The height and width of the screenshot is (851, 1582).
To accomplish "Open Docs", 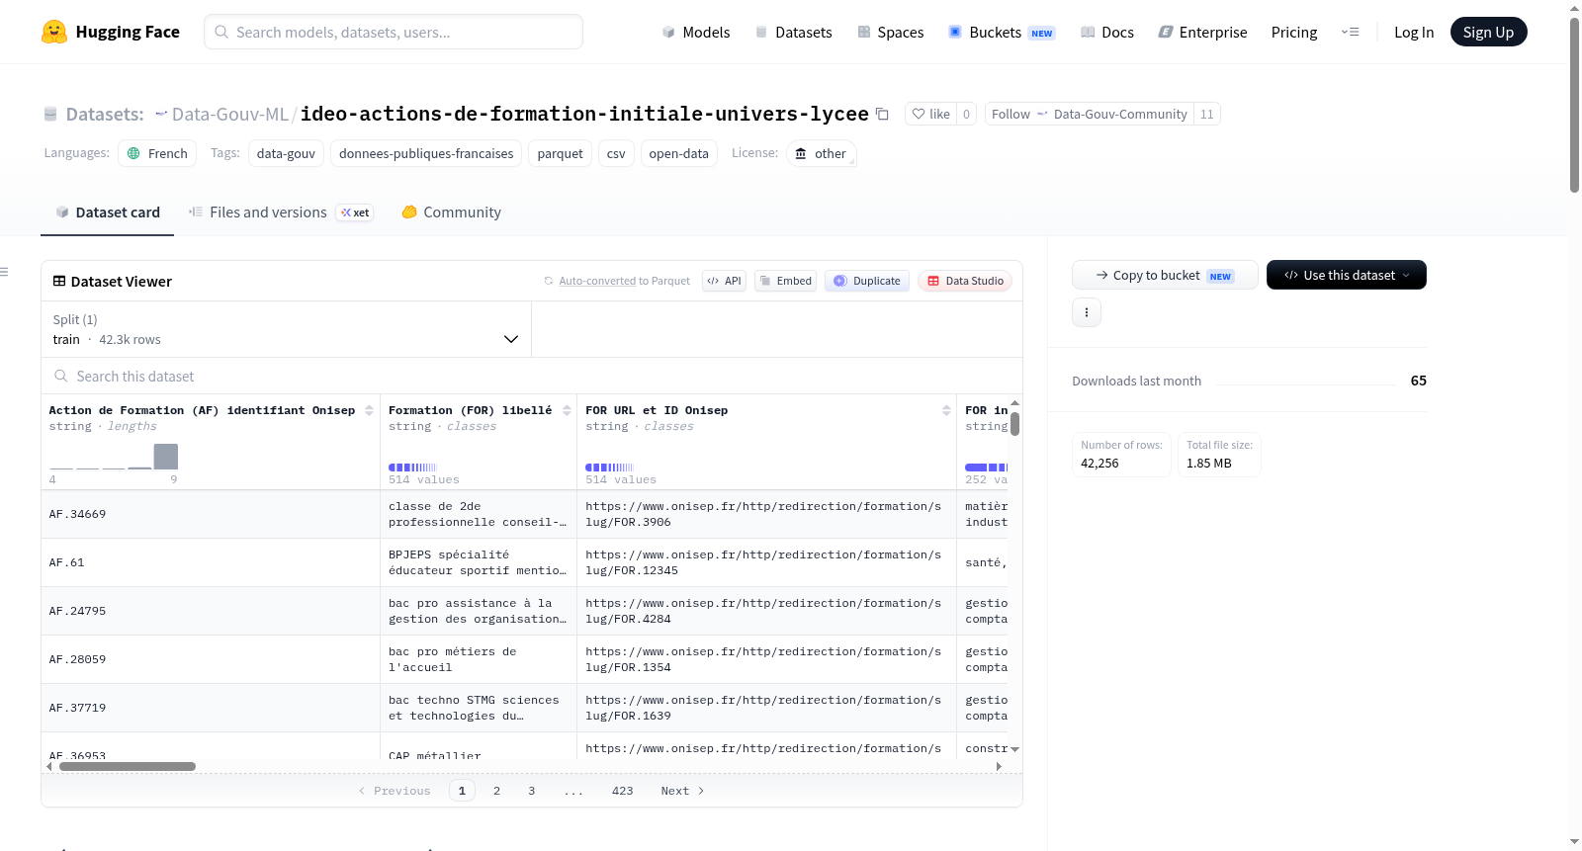I will (1106, 32).
